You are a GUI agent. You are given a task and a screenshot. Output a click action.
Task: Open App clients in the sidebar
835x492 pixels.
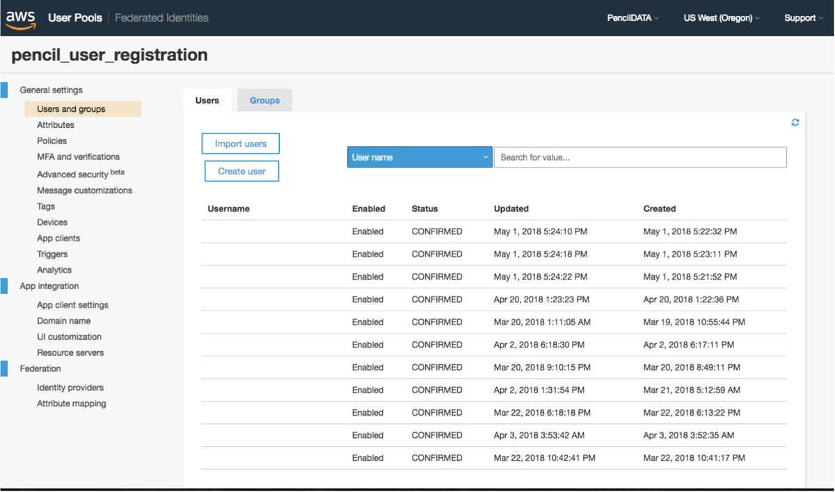point(58,238)
